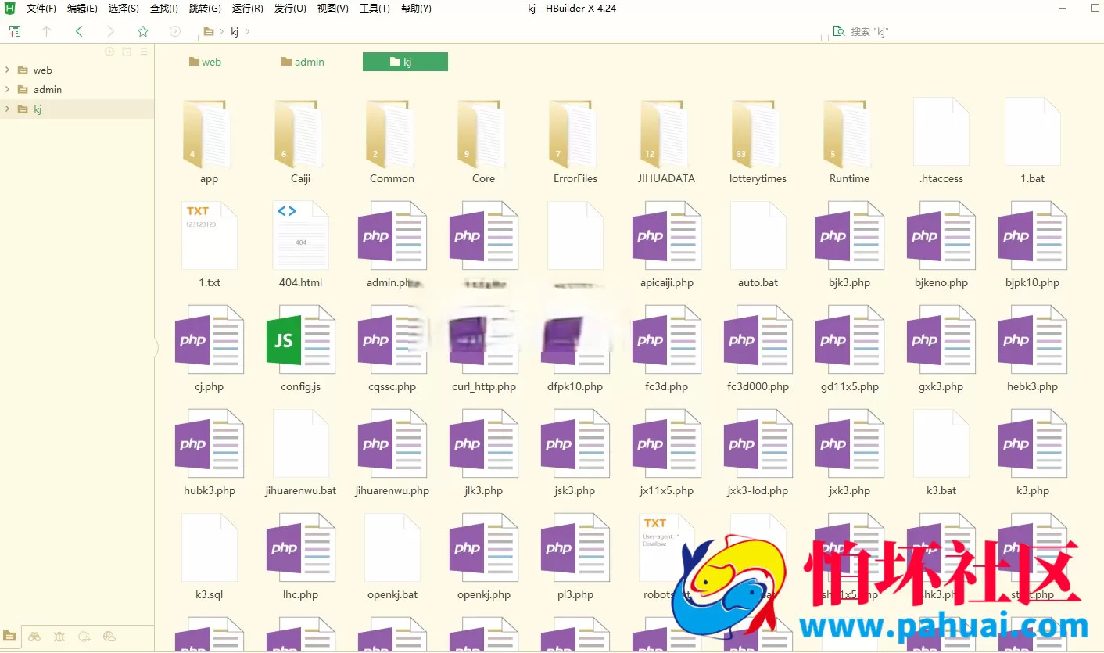Viewport: 1104px width, 653px height.
Task: Select the 404.html file icon
Action: pyautogui.click(x=300, y=235)
